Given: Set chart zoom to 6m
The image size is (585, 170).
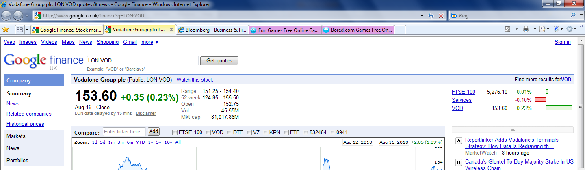Looking at the screenshot, I should pos(130,142).
